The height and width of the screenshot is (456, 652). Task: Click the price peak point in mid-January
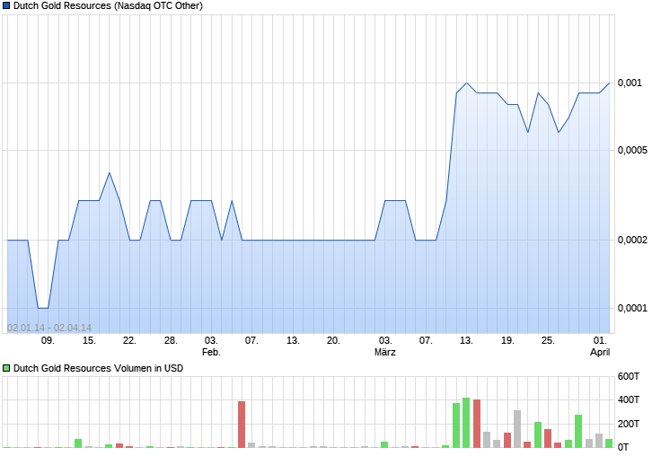(x=110, y=173)
